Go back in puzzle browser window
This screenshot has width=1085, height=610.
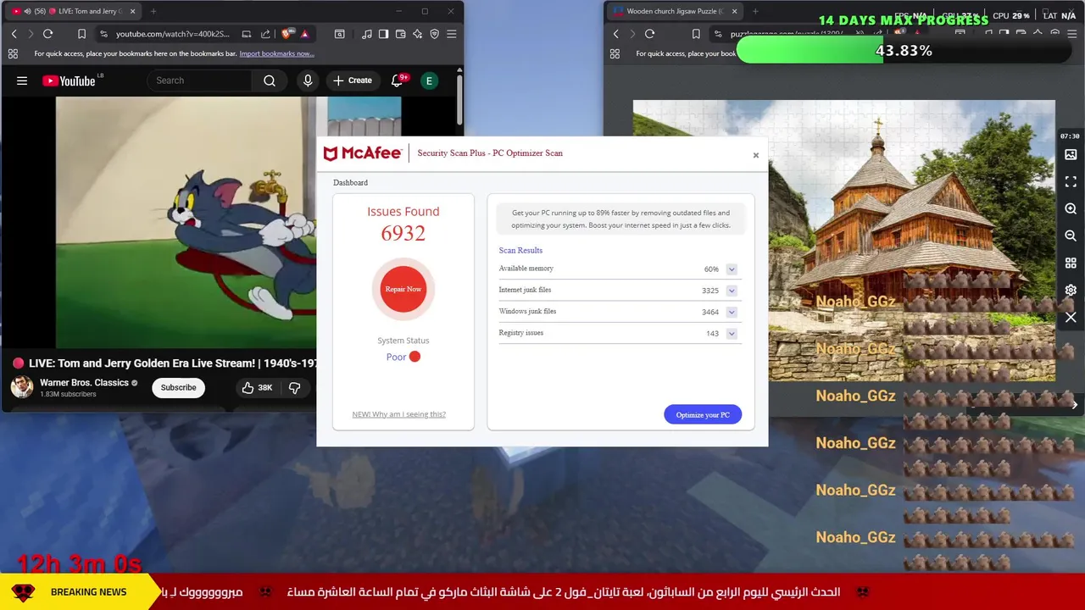(615, 34)
